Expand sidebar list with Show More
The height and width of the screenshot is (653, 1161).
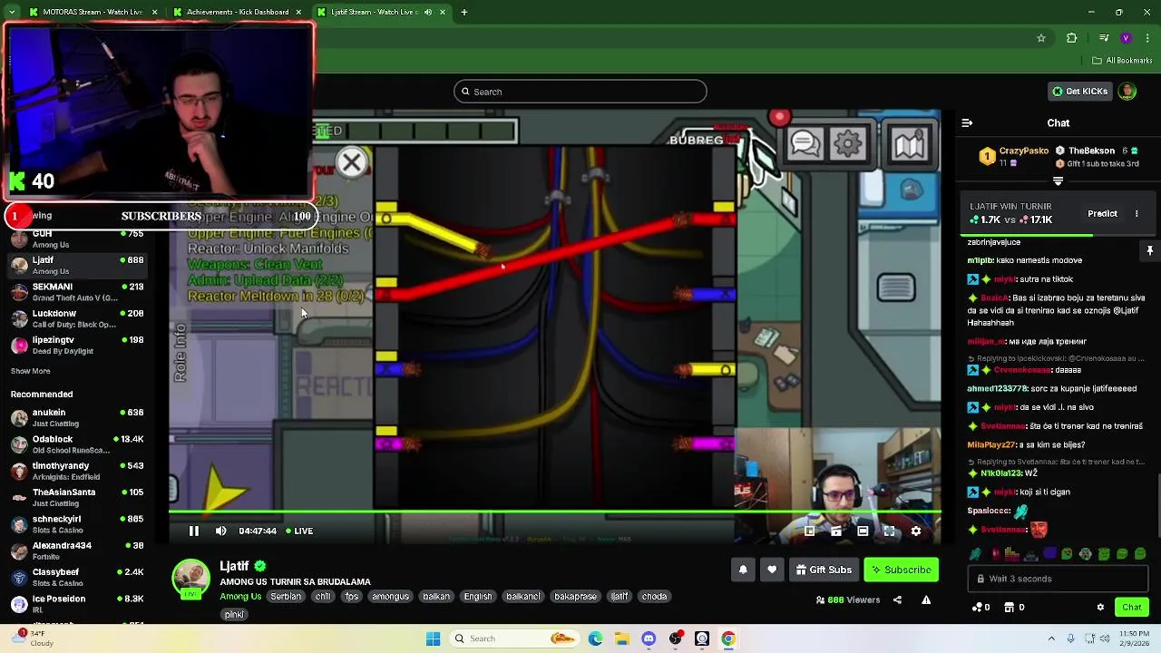pos(31,371)
